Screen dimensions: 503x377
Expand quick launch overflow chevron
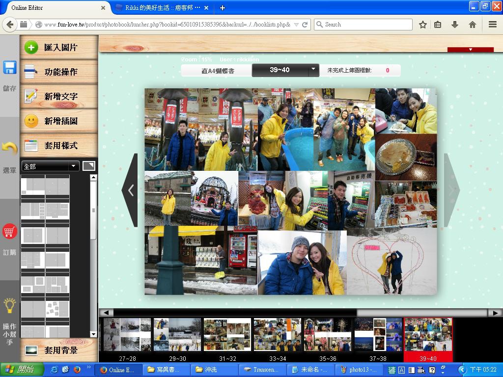pyautogui.click(x=88, y=367)
